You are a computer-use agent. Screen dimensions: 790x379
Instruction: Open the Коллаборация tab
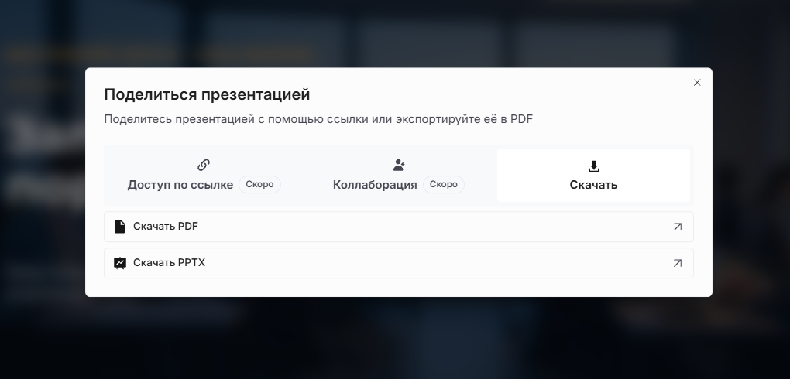pyautogui.click(x=399, y=175)
